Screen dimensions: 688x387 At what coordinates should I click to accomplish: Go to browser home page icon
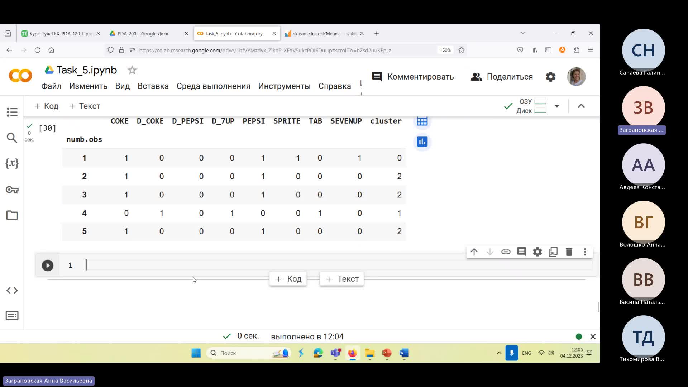coord(51,50)
